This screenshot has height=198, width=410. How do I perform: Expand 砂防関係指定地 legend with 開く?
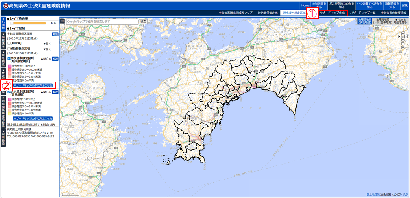pos(47,49)
